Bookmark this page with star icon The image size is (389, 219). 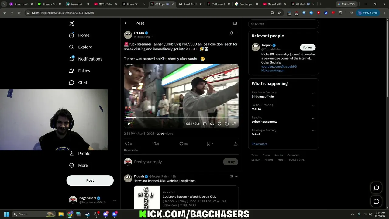tap(279, 13)
